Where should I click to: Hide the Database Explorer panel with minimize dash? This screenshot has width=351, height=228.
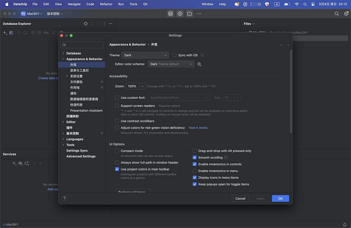111,24
